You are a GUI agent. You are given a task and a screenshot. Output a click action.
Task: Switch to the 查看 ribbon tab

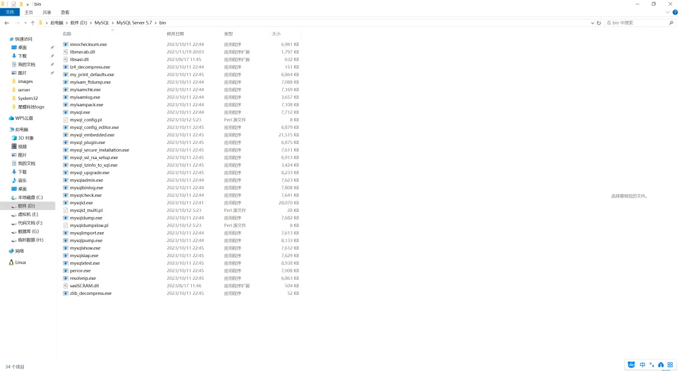[x=65, y=13]
